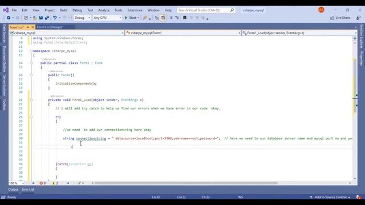Click the notifications icon in status bar
365x205 pixels.
tap(358, 197)
